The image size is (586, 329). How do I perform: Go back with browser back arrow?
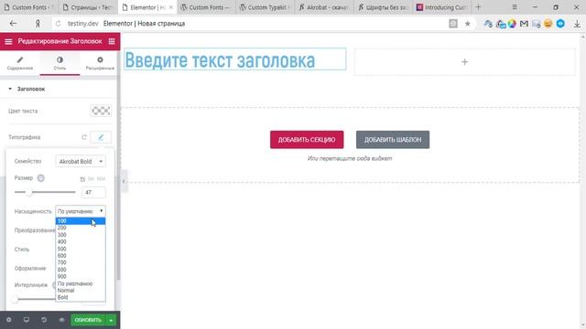coord(14,24)
